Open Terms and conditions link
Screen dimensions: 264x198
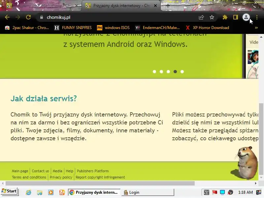[29, 177]
